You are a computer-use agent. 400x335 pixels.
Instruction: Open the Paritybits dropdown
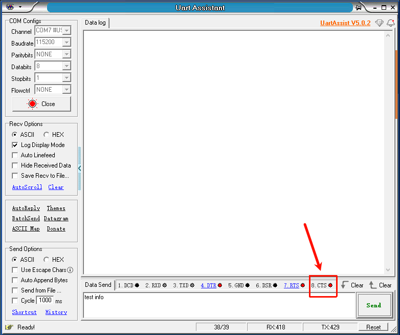[x=66, y=54]
